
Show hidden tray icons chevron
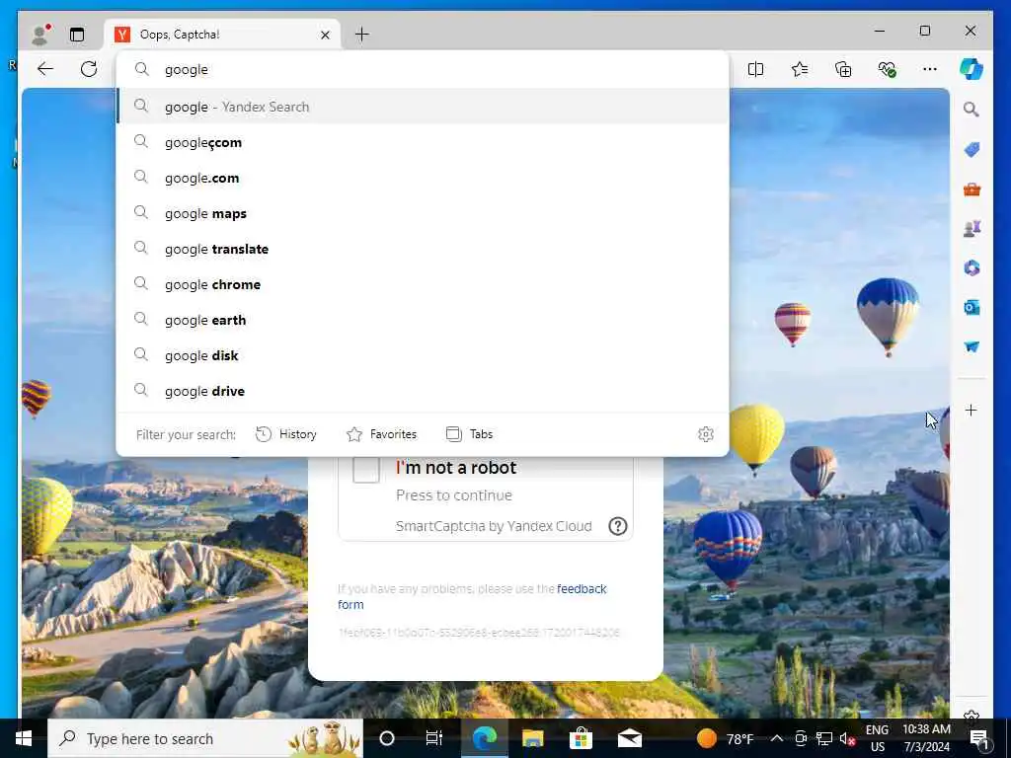(777, 738)
